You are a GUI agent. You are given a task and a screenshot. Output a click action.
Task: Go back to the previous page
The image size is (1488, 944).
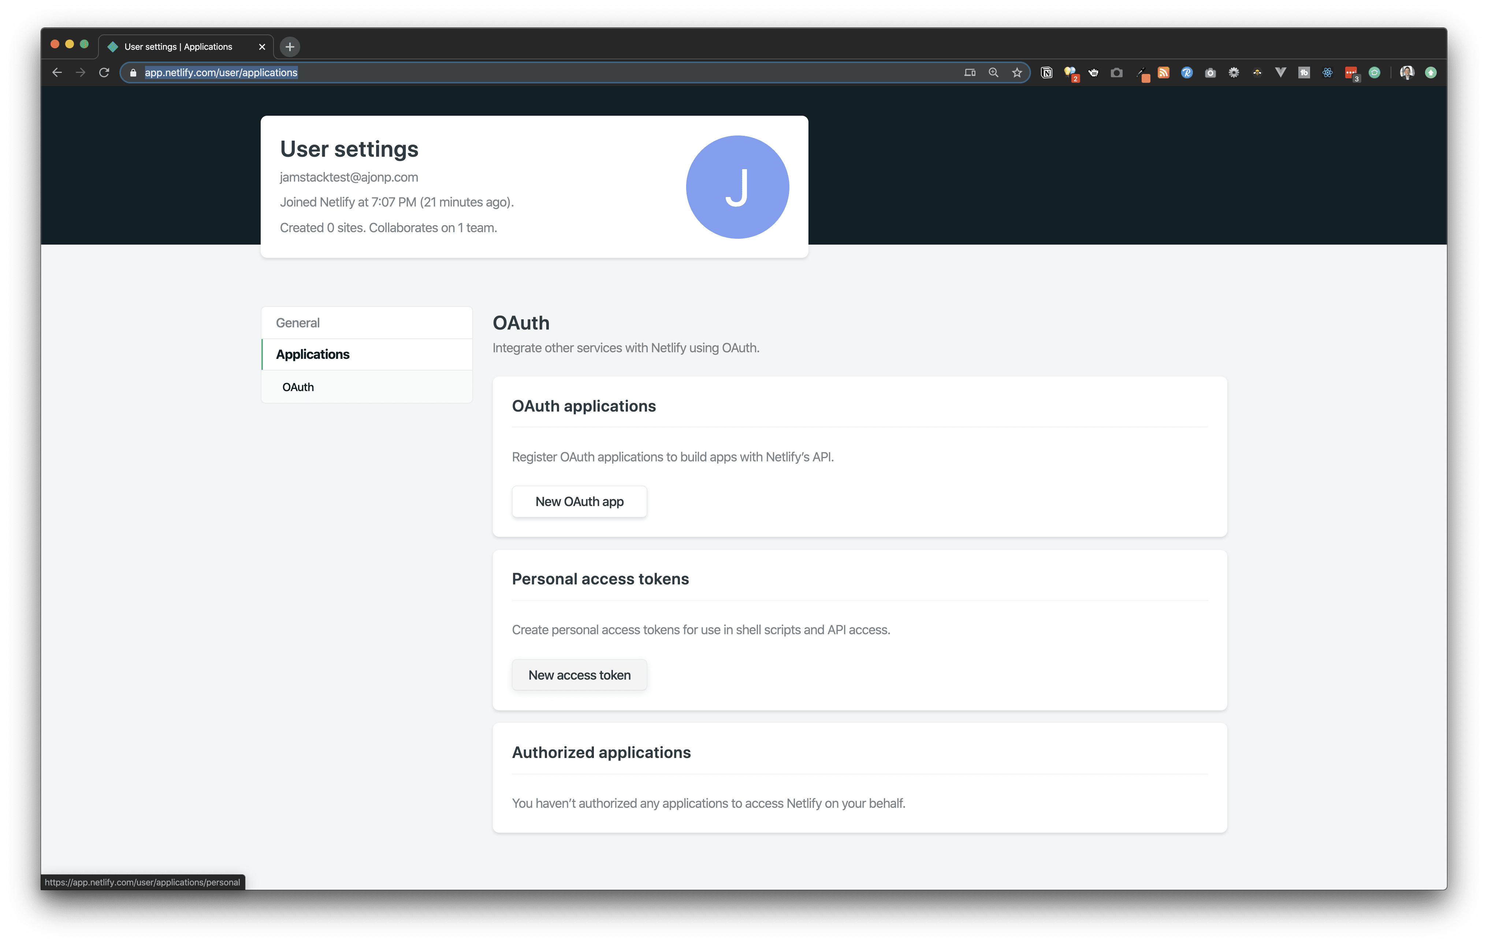(x=57, y=72)
